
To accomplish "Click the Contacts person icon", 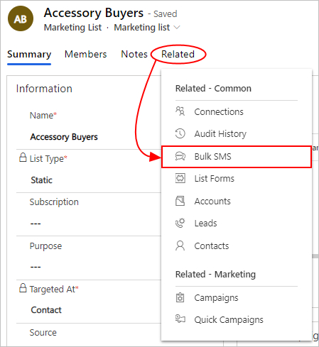I will [180, 246].
